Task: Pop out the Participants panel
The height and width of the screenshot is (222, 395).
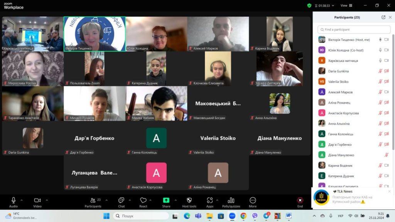Action: tap(383, 17)
